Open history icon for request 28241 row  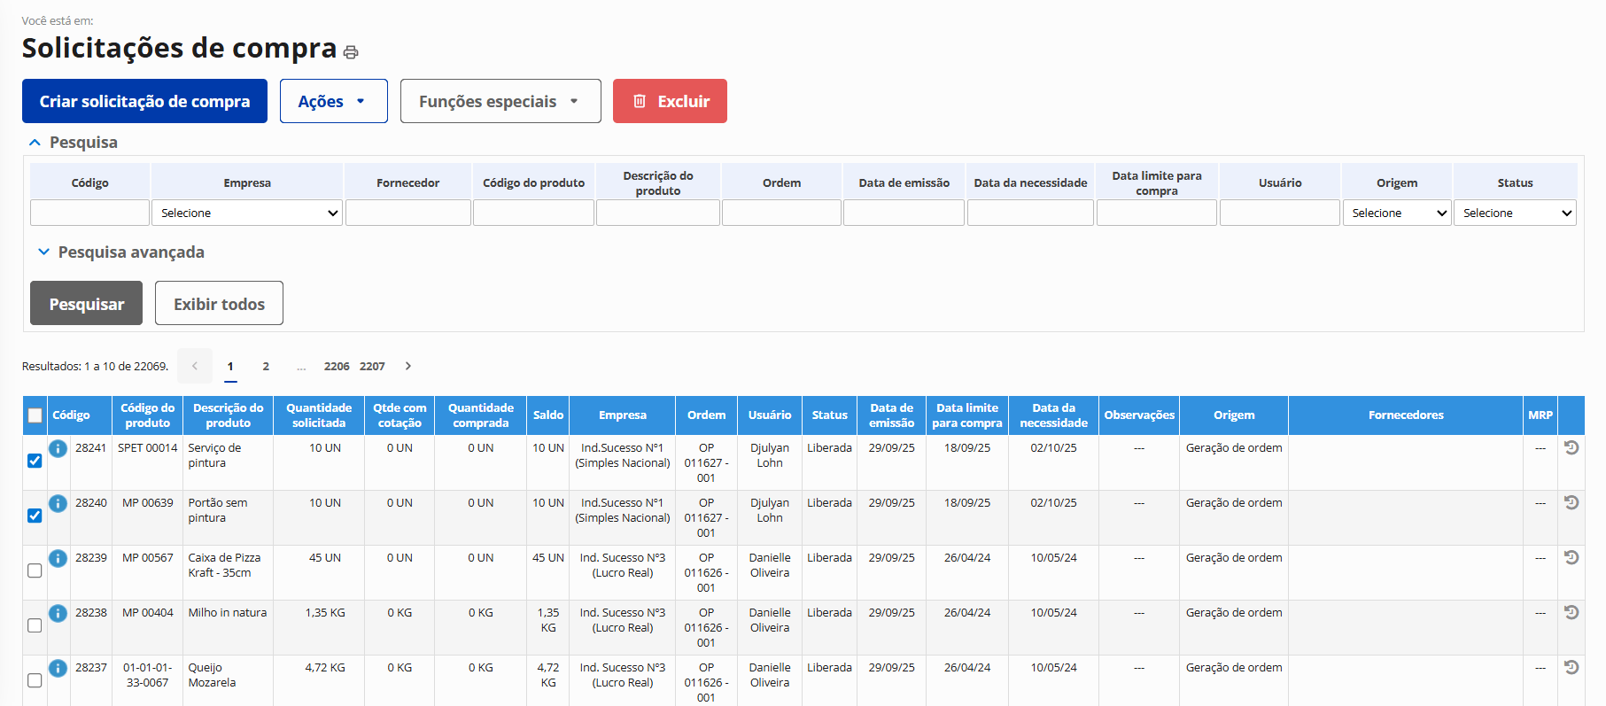1571,448
